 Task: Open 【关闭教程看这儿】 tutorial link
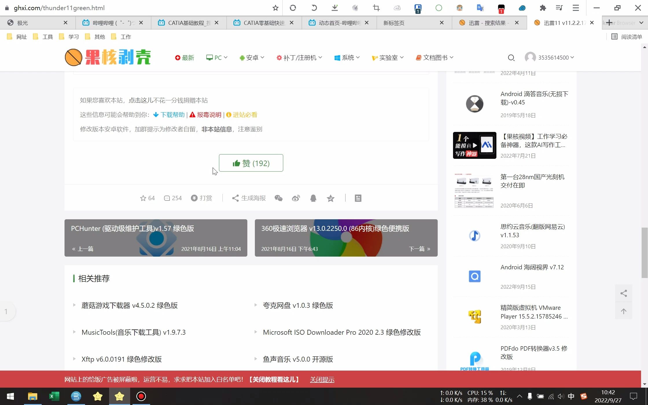(274, 380)
